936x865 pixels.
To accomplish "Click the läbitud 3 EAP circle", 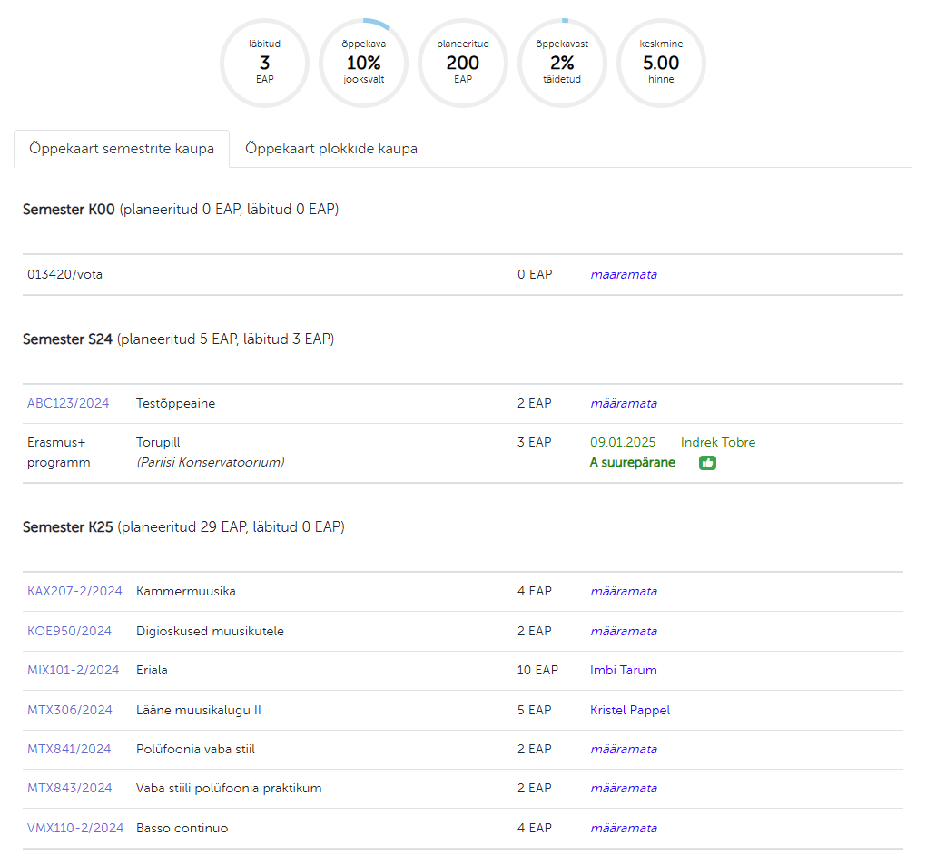I will (x=264, y=64).
